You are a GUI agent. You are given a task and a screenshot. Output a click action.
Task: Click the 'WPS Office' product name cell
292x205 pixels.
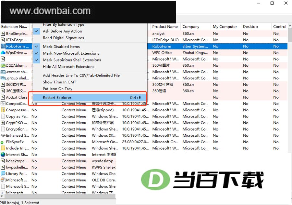[162, 53]
